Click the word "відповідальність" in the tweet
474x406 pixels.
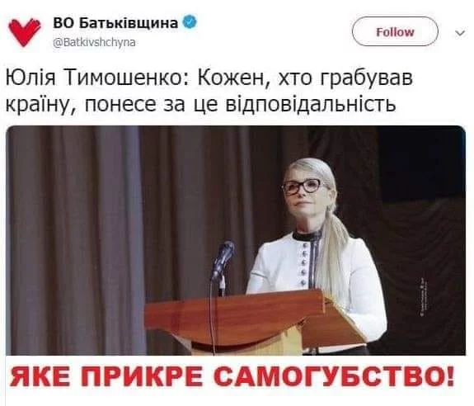[311, 105]
